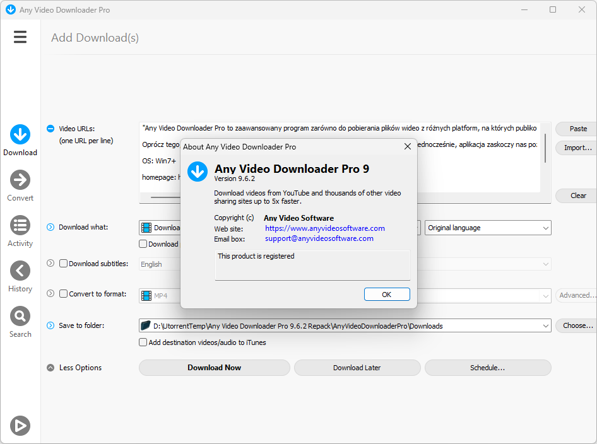The height and width of the screenshot is (444, 597).
Task: Collapse the Video URLs section minus icon
Action: pos(50,129)
